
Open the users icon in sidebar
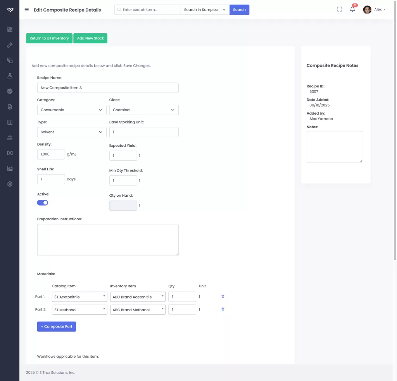click(10, 138)
